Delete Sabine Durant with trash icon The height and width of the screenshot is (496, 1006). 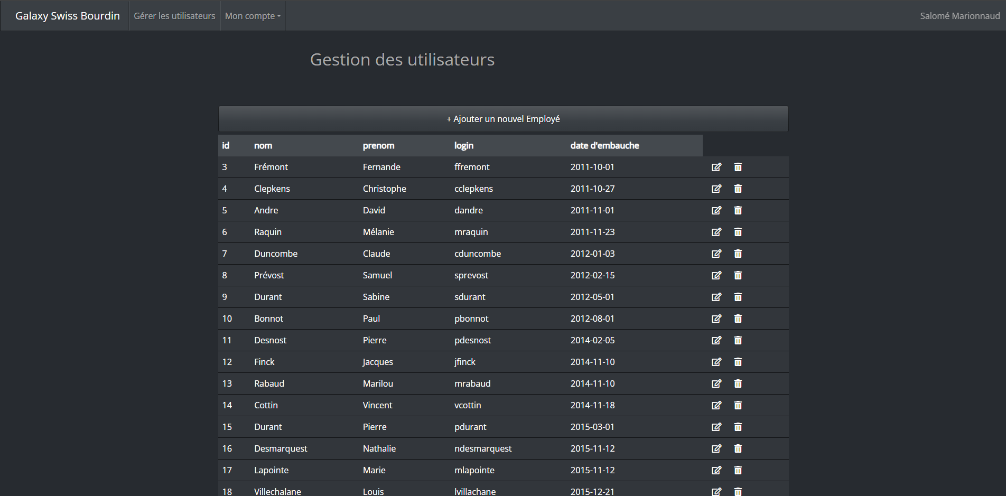pyautogui.click(x=738, y=297)
